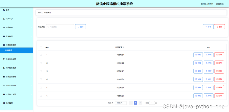The image size is (229, 112).
Task: Click the person icon beside 个人中心
Action: pos(4,19)
